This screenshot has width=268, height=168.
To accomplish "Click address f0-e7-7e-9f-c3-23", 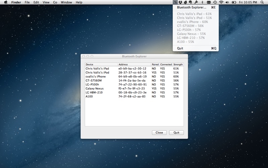I will (132, 88).
